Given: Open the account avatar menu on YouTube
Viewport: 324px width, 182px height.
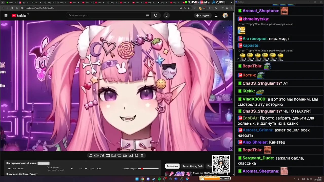Looking at the screenshot, I should 225,15.
